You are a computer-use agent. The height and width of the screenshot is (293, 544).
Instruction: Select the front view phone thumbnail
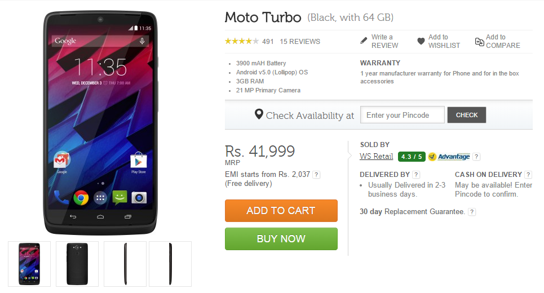pos(29,264)
